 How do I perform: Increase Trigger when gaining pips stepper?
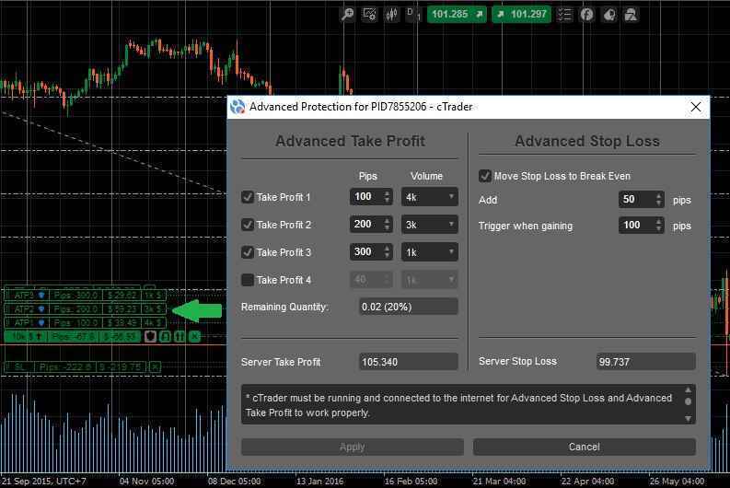click(659, 221)
